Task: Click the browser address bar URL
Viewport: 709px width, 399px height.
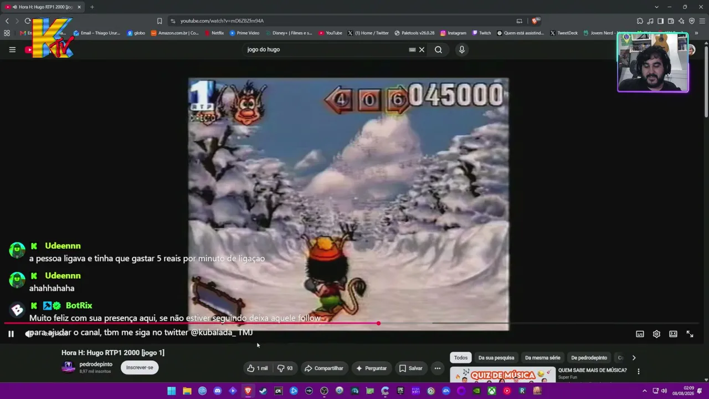Action: [222, 21]
